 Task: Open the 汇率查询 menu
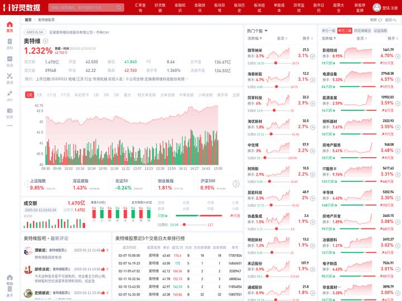(140, 8)
